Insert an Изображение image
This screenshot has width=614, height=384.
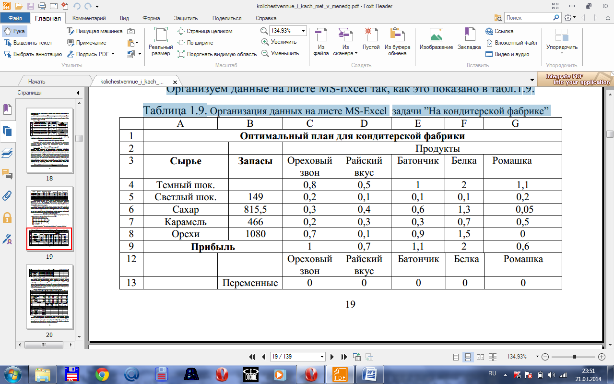(436, 39)
